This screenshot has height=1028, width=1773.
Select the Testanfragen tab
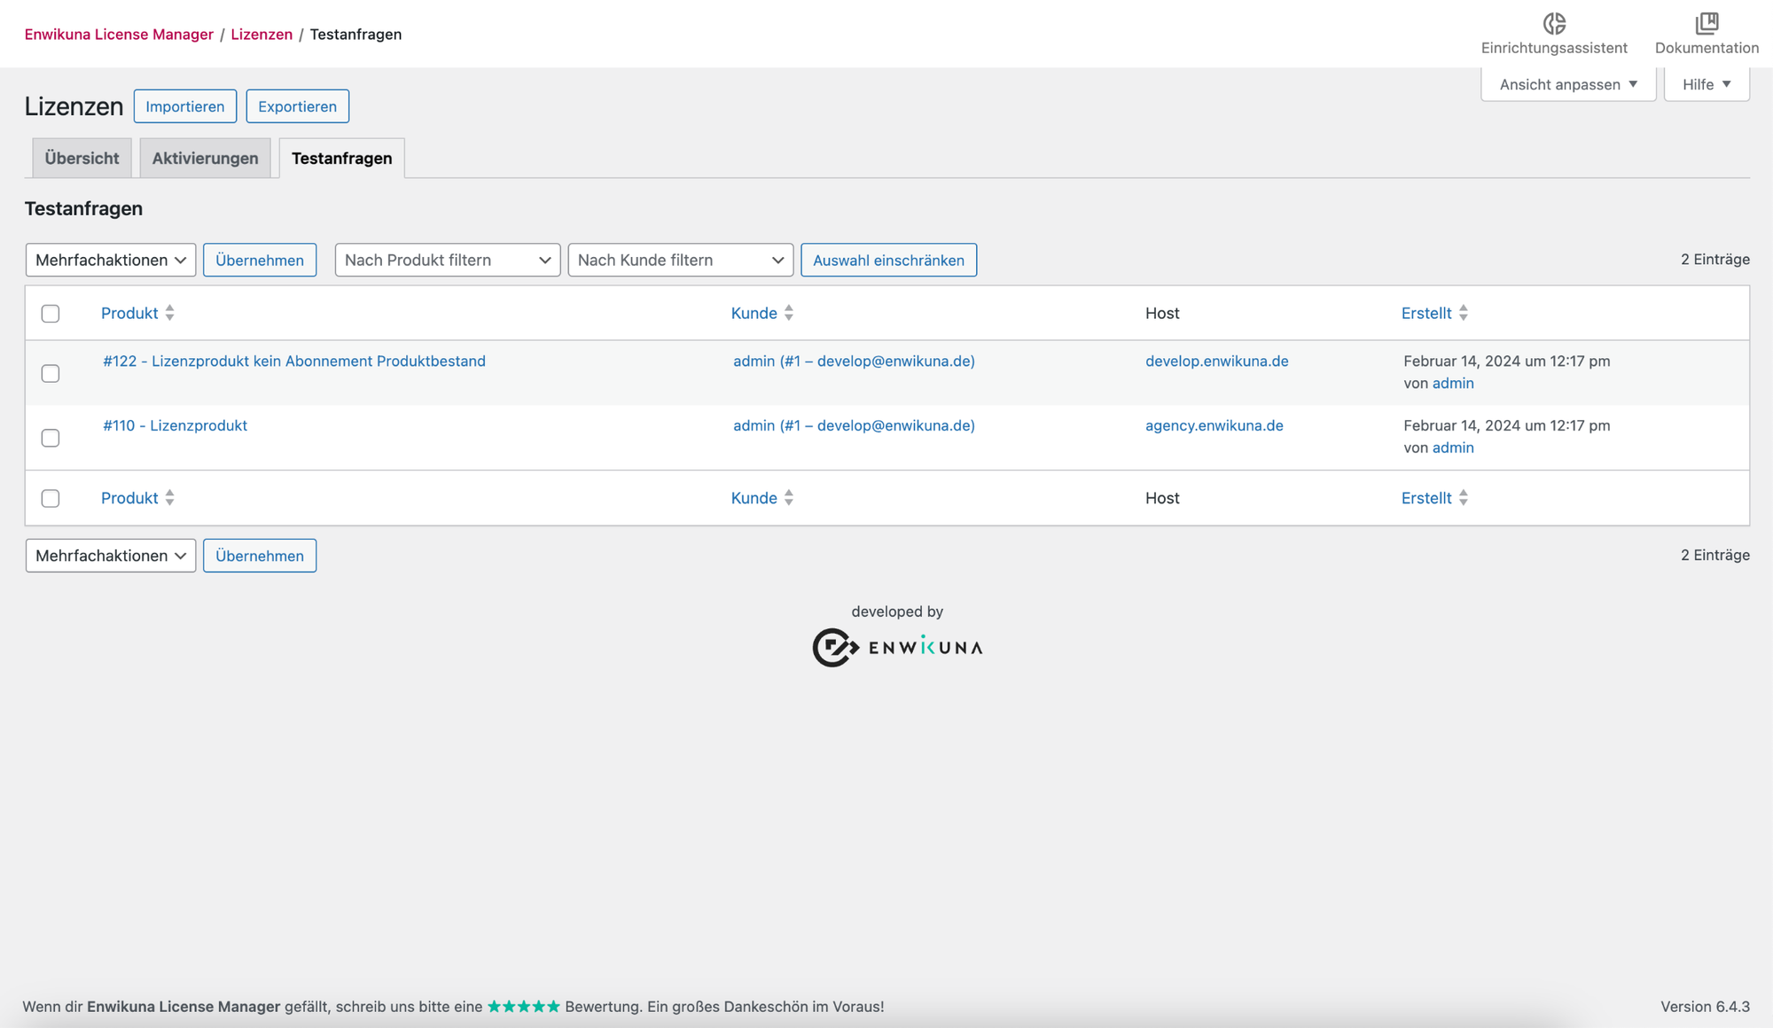[x=342, y=158]
